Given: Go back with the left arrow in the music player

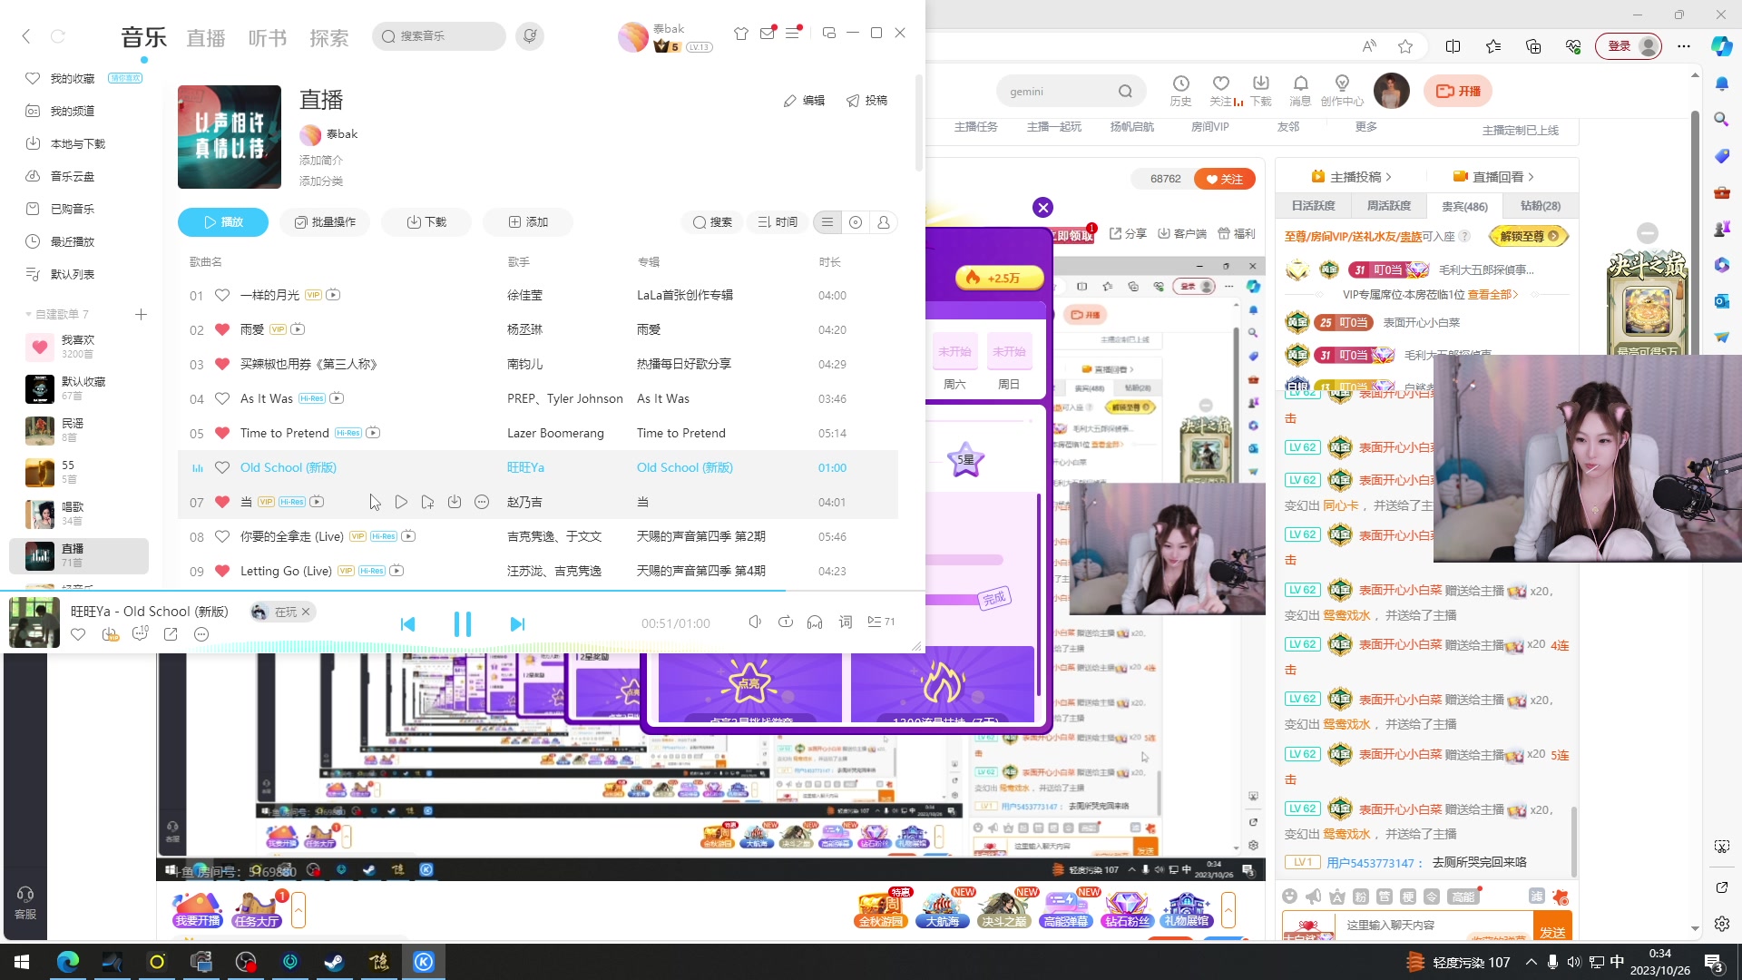Looking at the screenshot, I should 26,36.
